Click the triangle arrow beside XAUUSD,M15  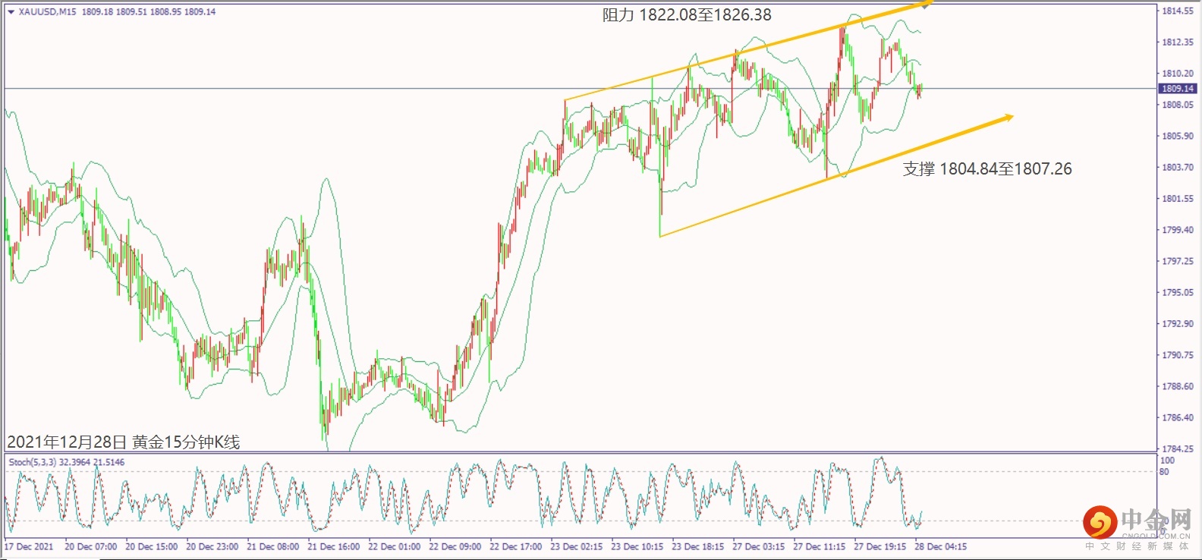(x=11, y=12)
